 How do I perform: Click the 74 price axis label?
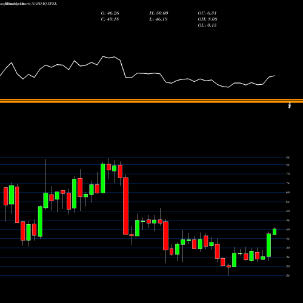click(288, 184)
